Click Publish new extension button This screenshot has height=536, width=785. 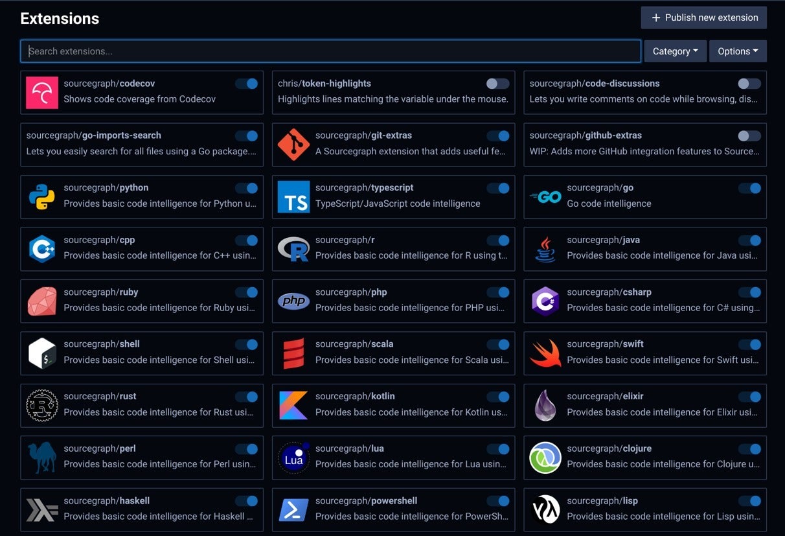tap(704, 17)
